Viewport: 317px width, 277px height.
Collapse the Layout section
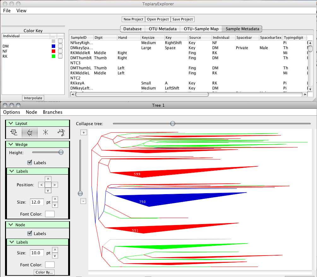click(x=11, y=123)
